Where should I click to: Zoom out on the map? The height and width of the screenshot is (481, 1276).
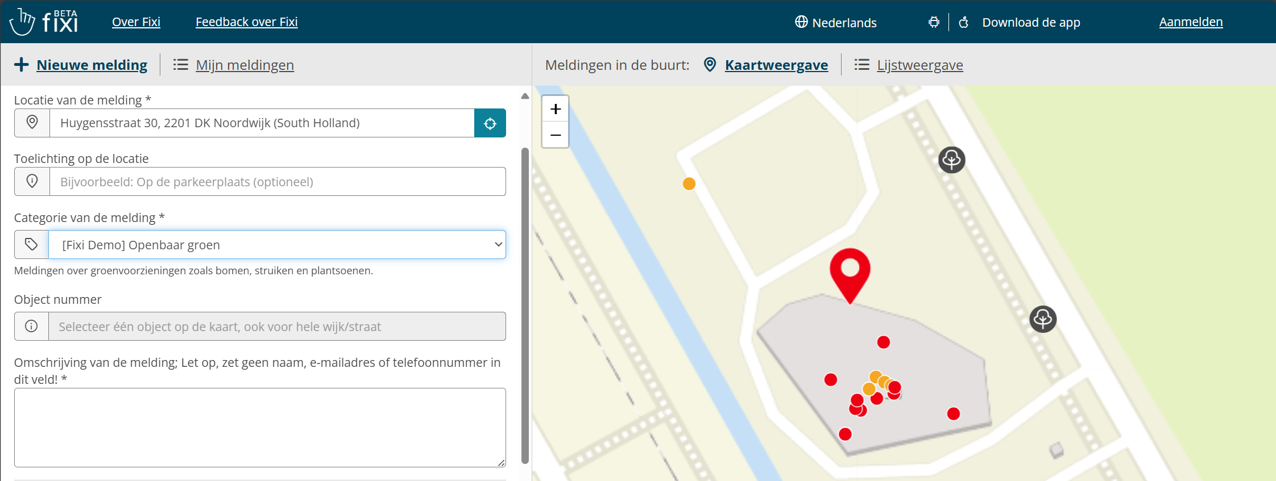pos(556,135)
